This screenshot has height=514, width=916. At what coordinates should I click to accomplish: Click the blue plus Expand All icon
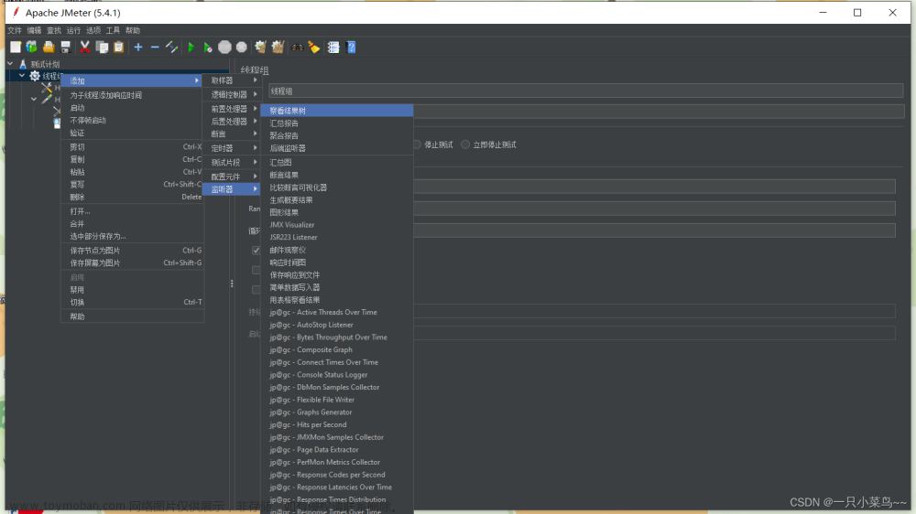click(x=138, y=48)
